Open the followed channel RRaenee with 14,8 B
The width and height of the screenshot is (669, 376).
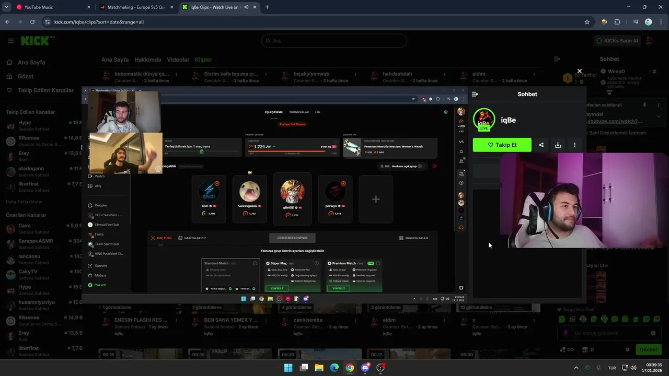tap(42, 141)
